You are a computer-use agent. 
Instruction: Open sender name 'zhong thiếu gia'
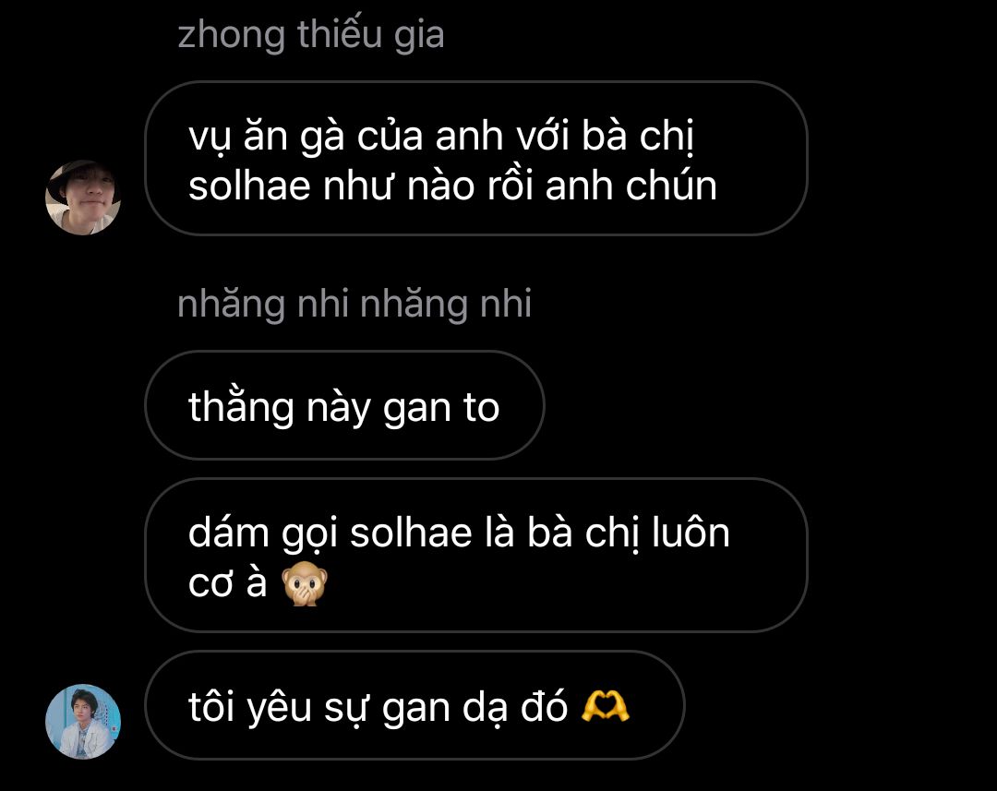[x=311, y=34]
